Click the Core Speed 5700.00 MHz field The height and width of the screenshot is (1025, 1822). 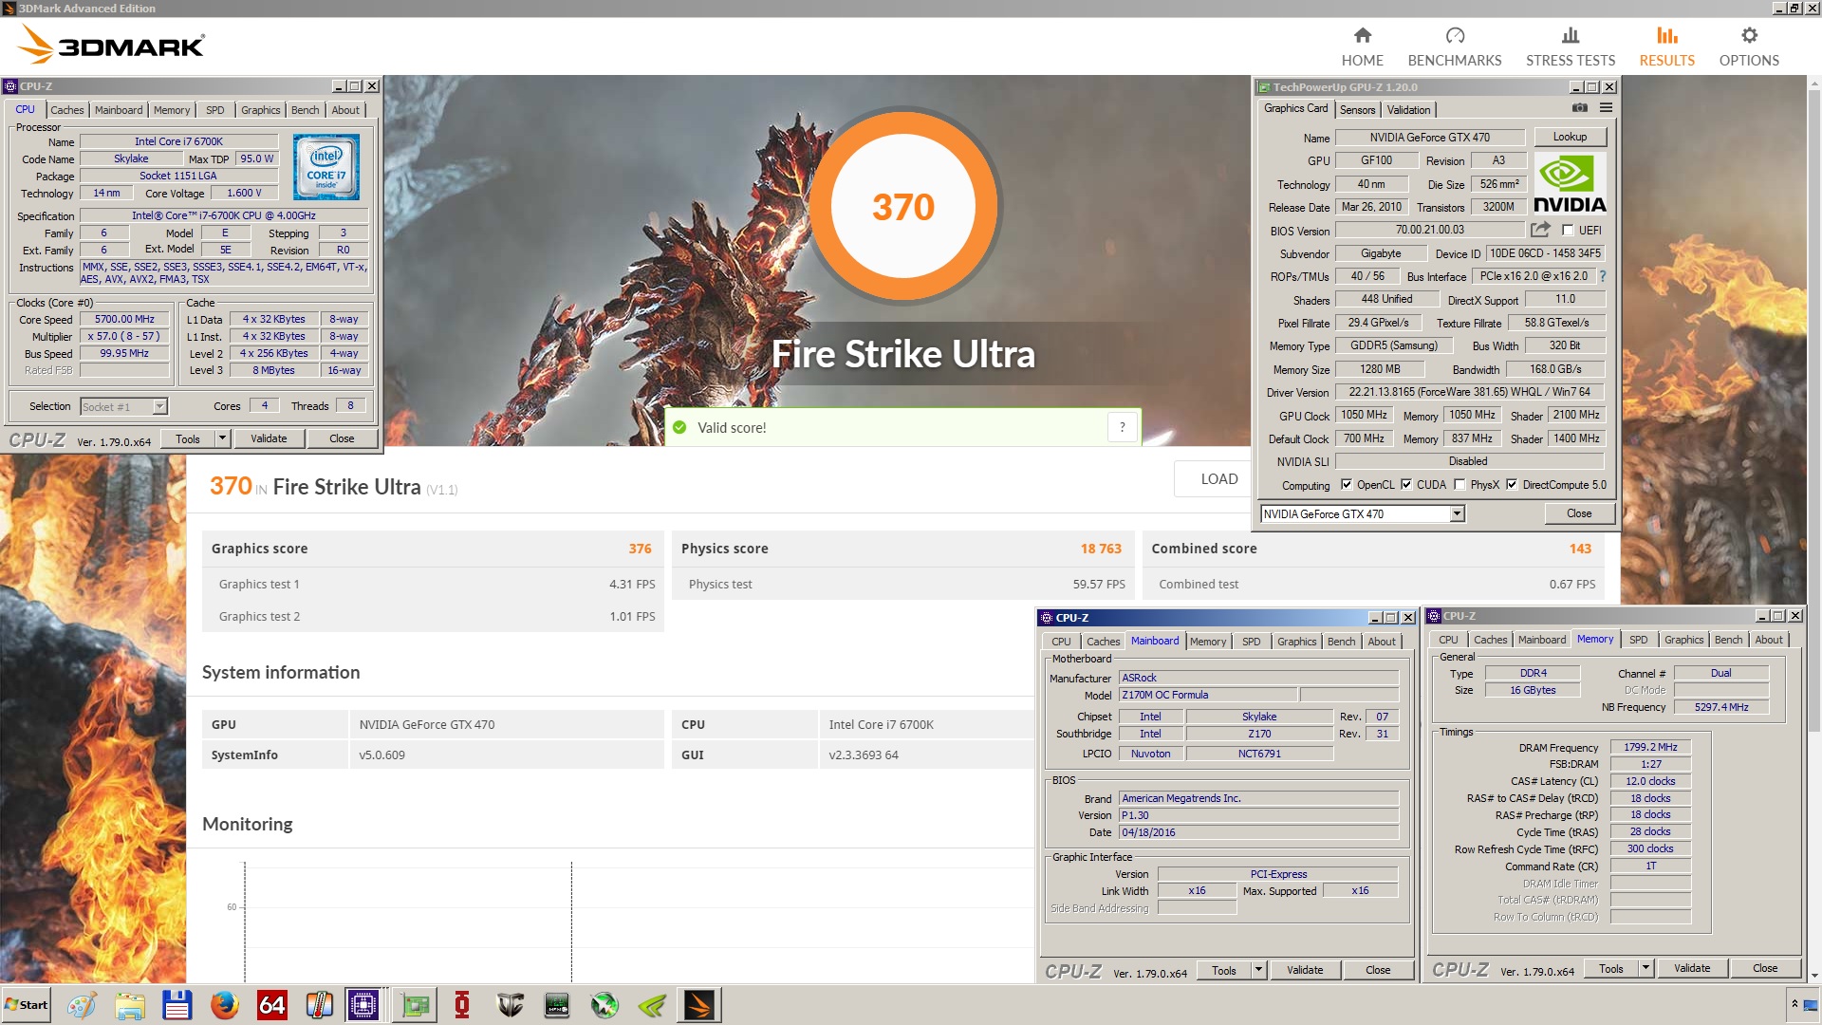pyautogui.click(x=124, y=319)
